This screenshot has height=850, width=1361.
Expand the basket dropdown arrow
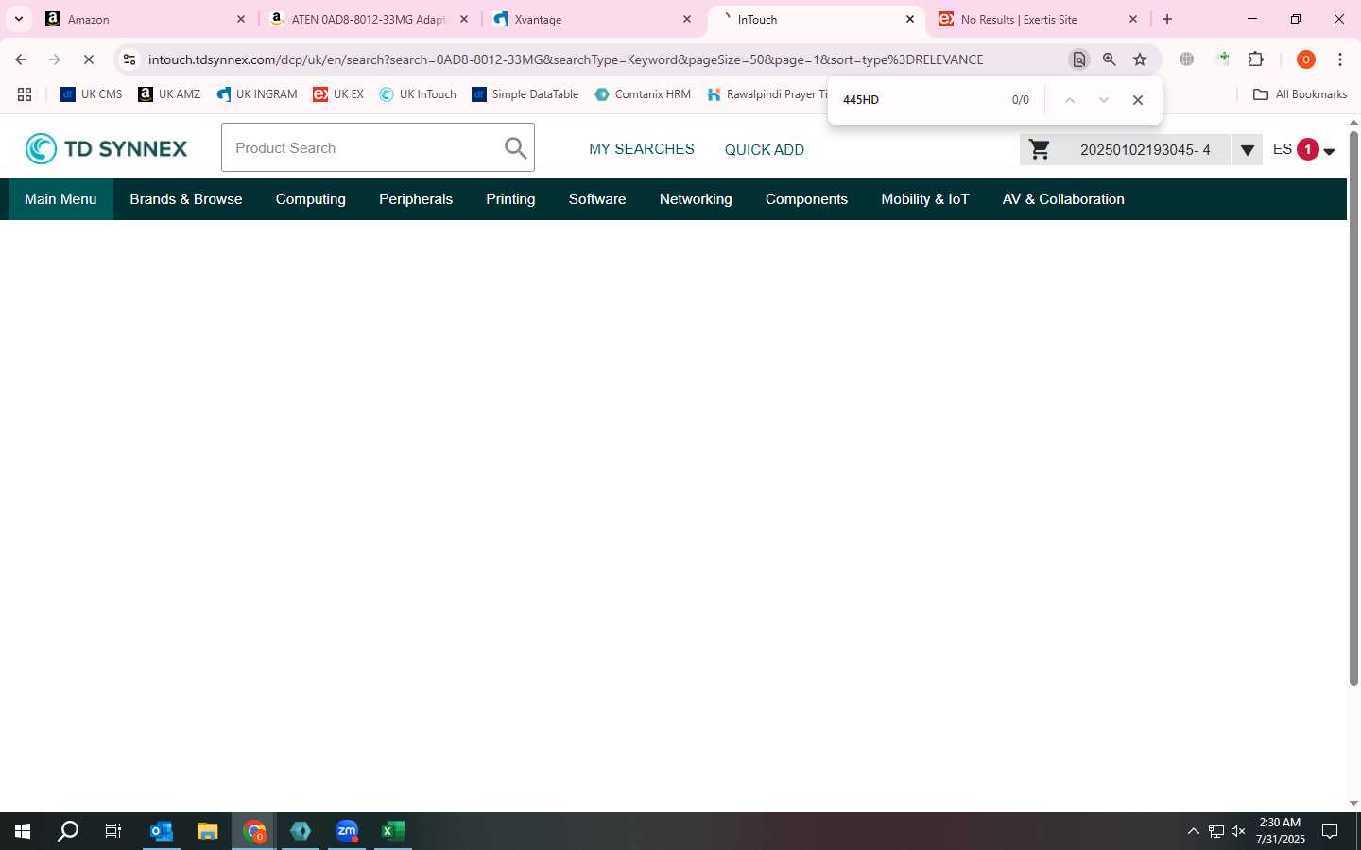[1247, 150]
